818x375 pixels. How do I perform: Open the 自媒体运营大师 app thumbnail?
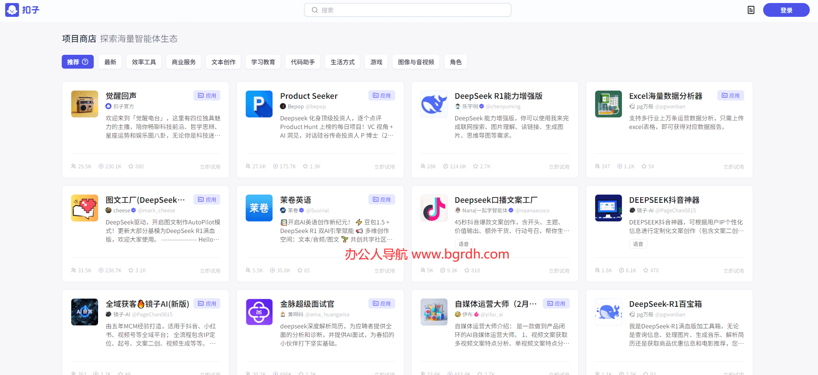click(x=434, y=312)
